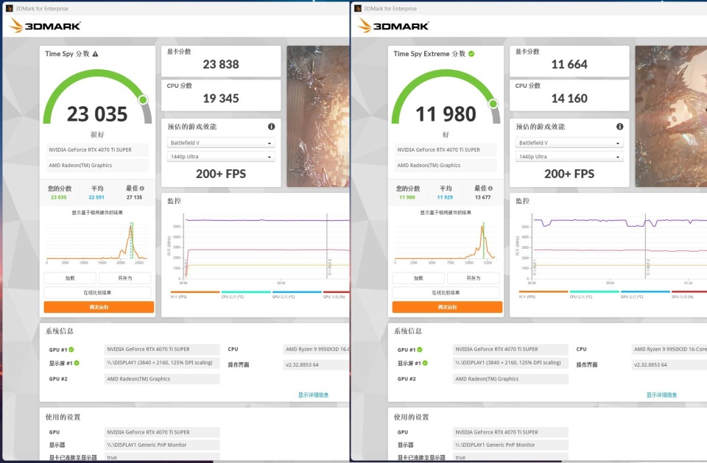Screen dimensions: 707x463
Task: Click 200+ FPS estimate in Time Spy Extreme window
Action: pos(569,174)
